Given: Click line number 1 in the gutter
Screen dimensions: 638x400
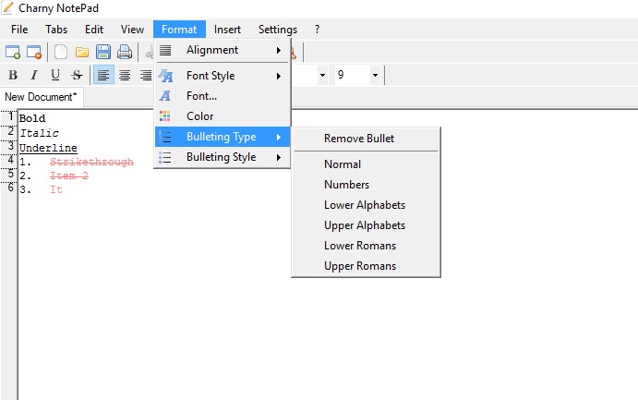Looking at the screenshot, I should point(10,116).
